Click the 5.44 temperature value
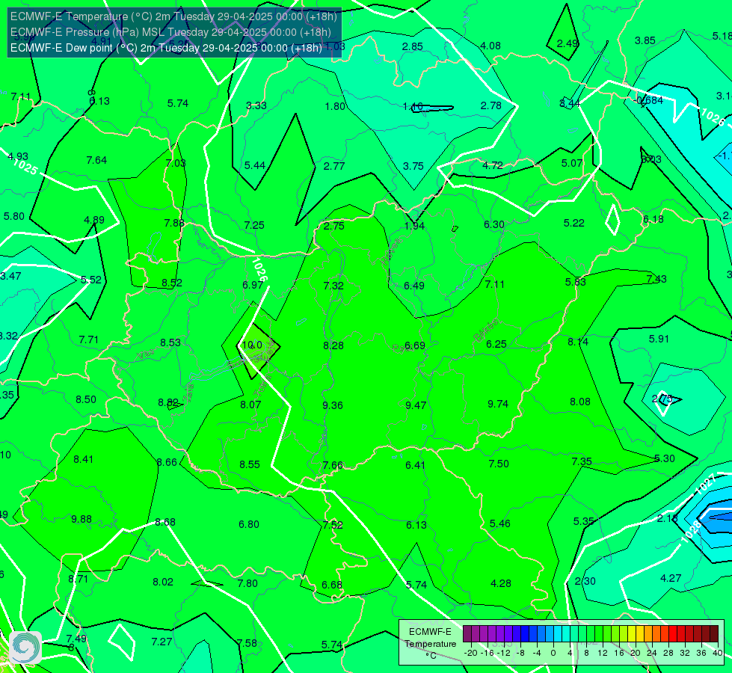Screen dimensions: 732x673 [255, 165]
